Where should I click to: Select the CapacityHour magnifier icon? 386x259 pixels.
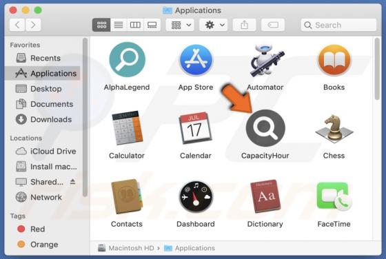coord(265,128)
